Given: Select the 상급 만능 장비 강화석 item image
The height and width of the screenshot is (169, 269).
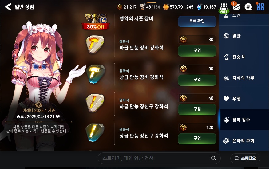Looking at the screenshot, I should tap(95, 74).
